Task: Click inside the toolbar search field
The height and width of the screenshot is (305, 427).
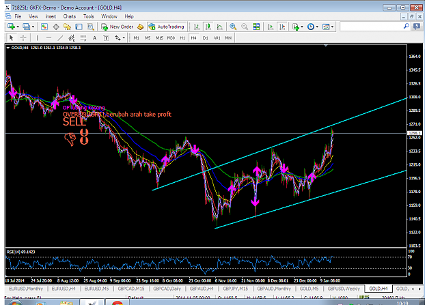Action: 372,27
